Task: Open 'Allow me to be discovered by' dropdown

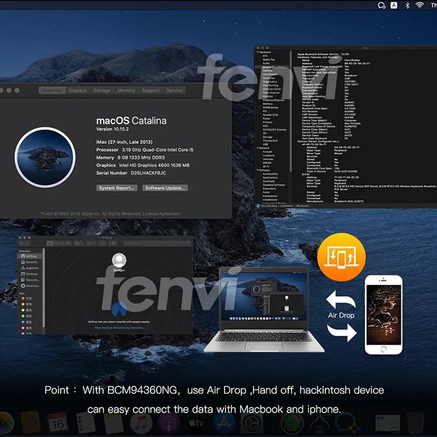Action: [x=119, y=327]
